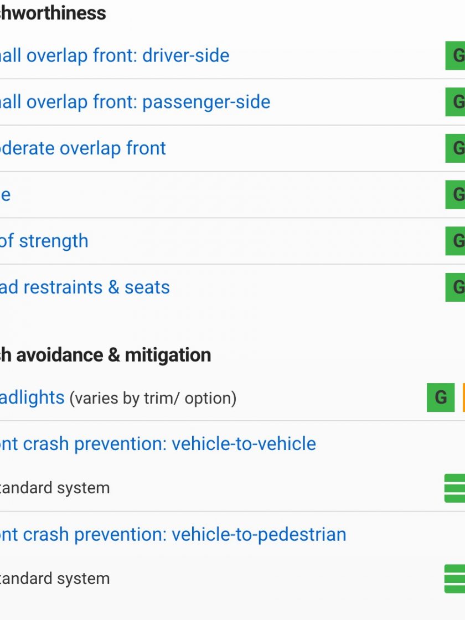Click the green bars rating icon for vehicle-to-vehicle
The image size is (465, 620).
(x=454, y=488)
